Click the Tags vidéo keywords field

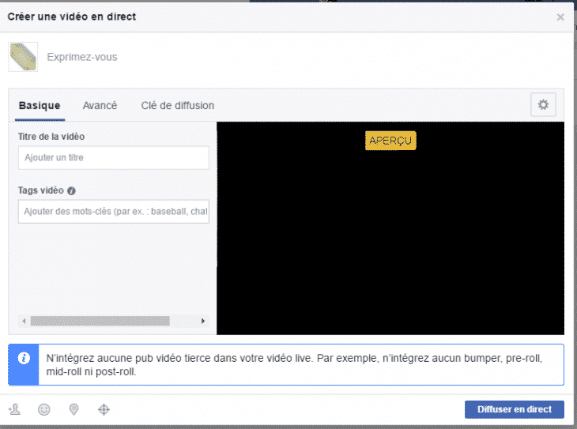tap(113, 212)
